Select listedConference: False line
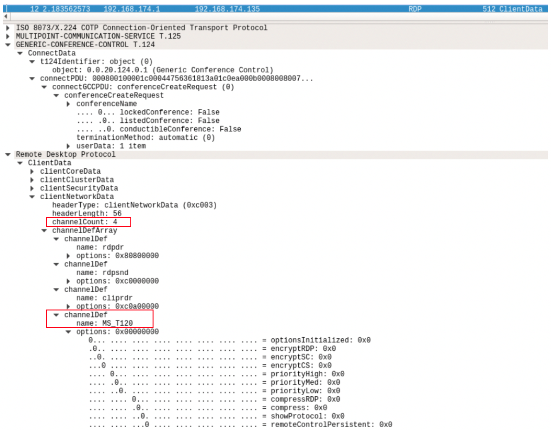The width and height of the screenshot is (551, 430). click(148, 121)
